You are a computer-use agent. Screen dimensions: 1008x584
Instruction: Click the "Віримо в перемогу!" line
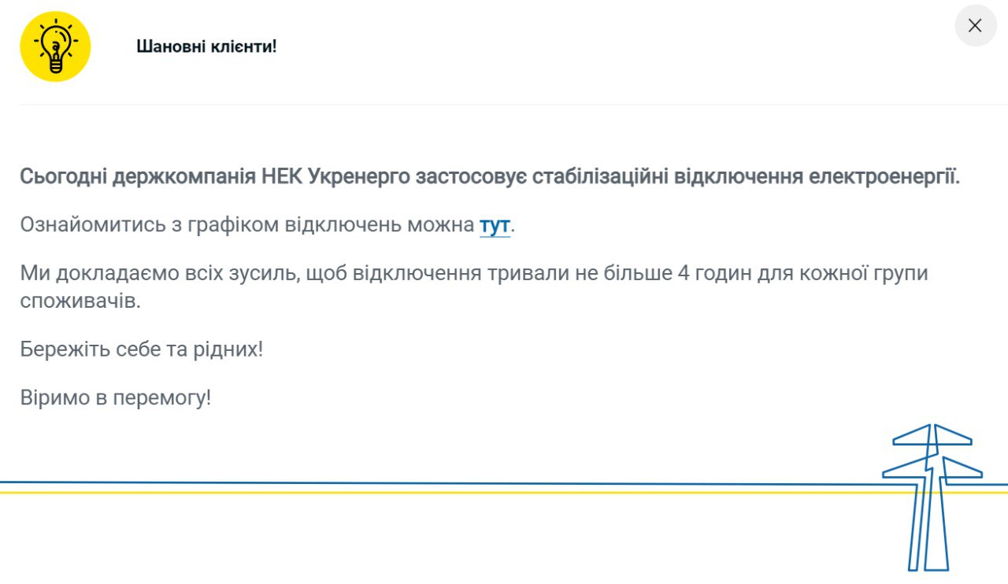pos(116,398)
